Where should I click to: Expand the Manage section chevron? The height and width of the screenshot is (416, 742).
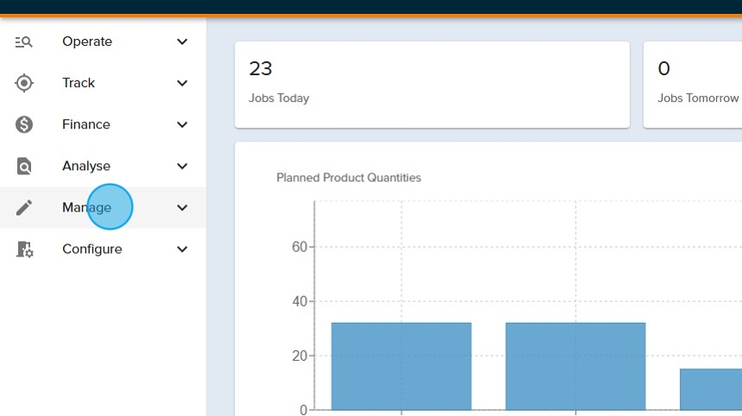(182, 207)
